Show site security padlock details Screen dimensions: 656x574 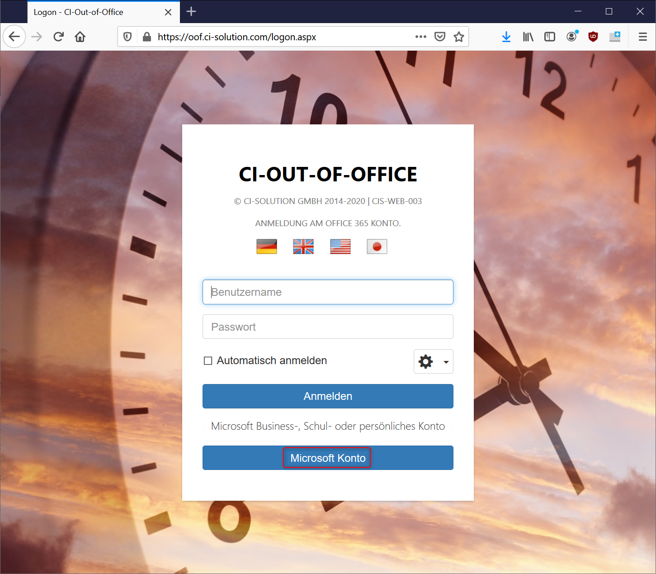(x=146, y=37)
